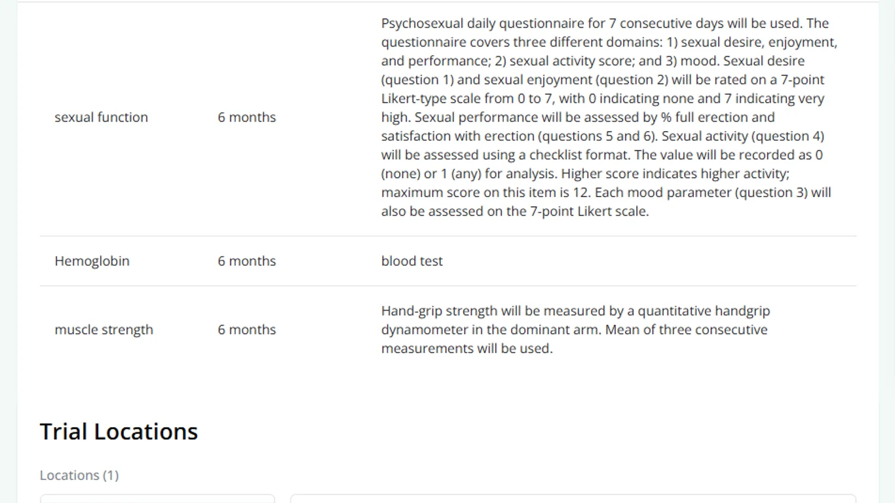
Task: Click the 'blood test' description text
Action: click(412, 261)
